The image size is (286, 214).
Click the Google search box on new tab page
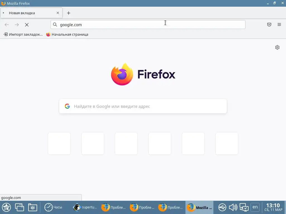[143, 106]
